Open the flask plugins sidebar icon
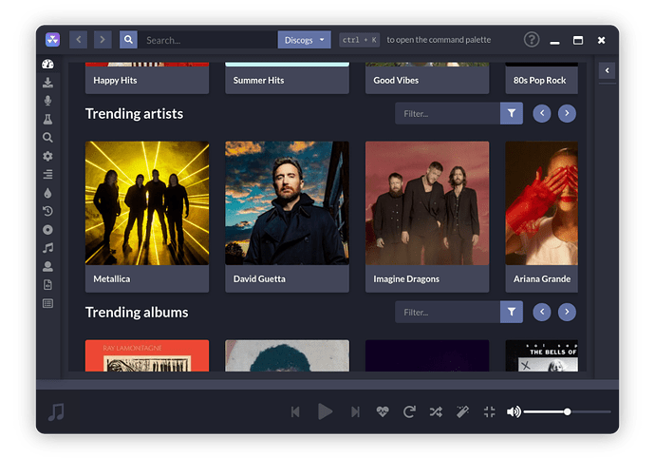 tap(47, 119)
